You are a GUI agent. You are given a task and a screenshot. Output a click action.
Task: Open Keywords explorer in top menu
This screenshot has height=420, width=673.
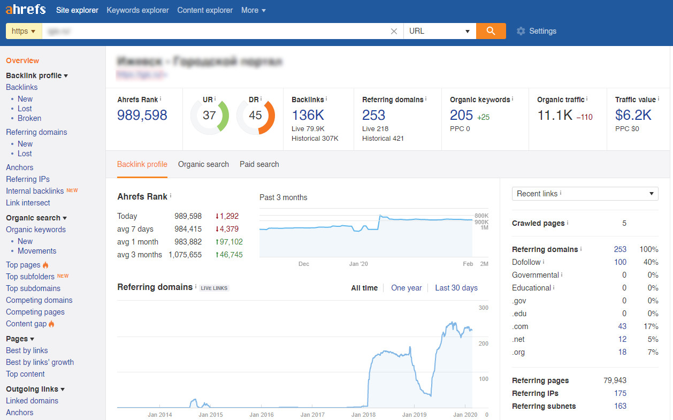click(137, 10)
